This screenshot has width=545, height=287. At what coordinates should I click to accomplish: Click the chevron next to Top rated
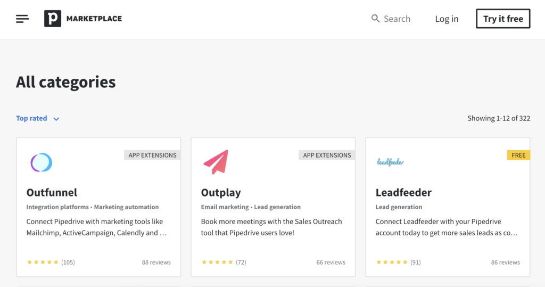[x=56, y=119]
